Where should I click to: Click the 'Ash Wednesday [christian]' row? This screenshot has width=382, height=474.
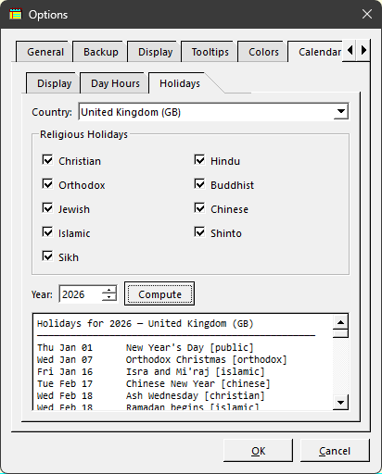[151, 395]
